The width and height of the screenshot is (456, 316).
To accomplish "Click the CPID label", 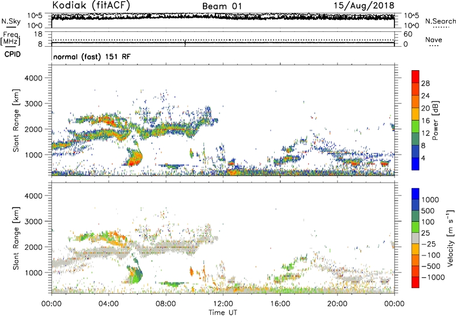I will click(13, 54).
